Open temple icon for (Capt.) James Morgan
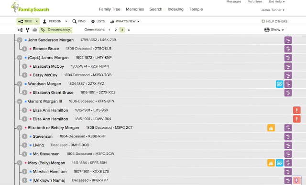Screen dimensions: 306x185 pos(288,58)
